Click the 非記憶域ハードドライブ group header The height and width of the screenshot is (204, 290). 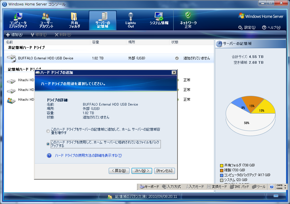coord(26,48)
